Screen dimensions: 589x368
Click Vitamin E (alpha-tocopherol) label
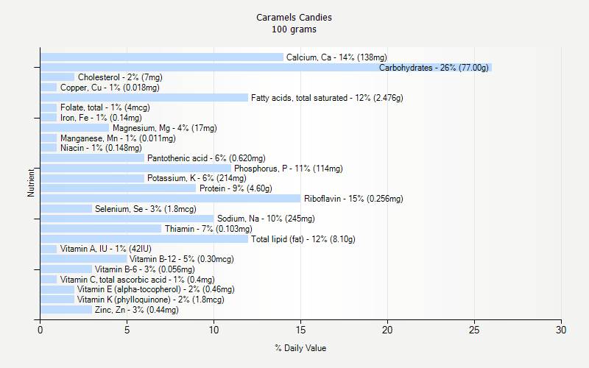point(156,289)
